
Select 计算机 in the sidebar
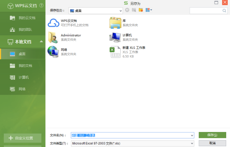click(x=23, y=78)
